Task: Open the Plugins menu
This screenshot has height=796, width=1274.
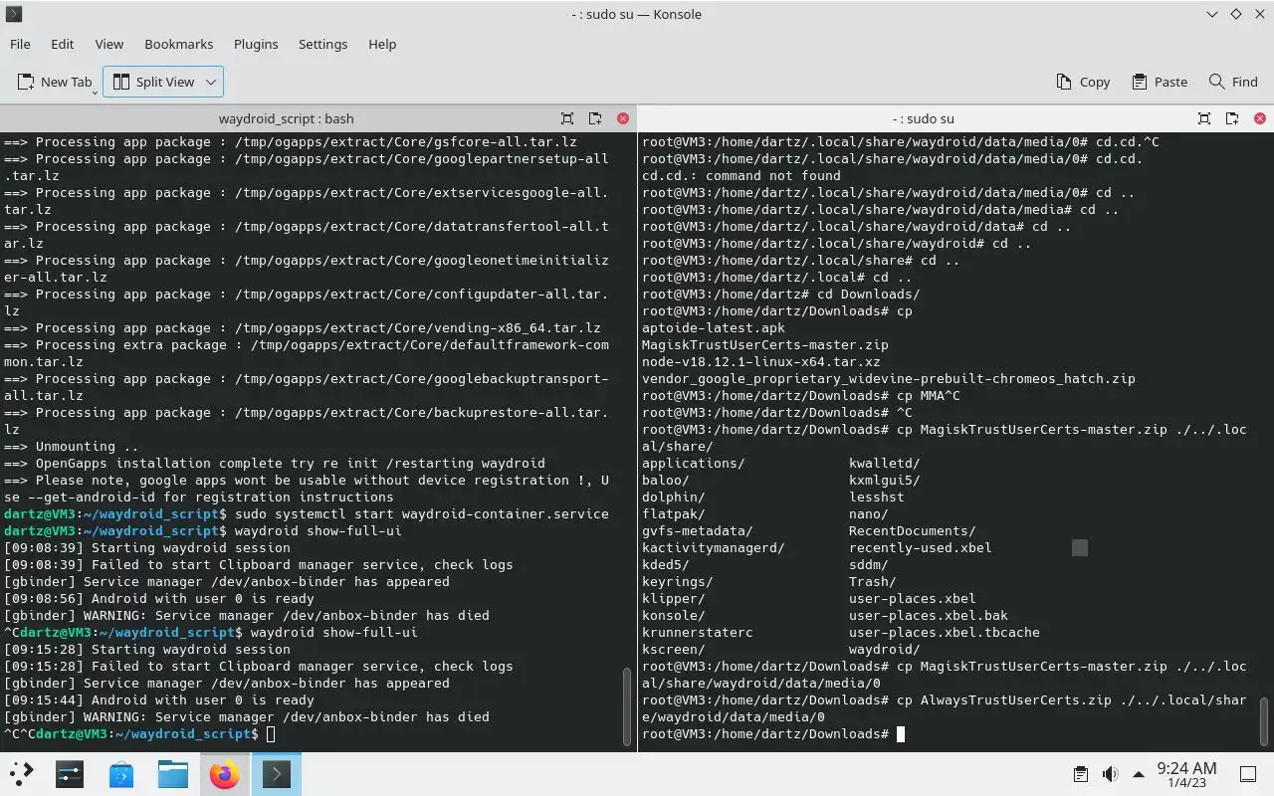Action: pos(256,44)
